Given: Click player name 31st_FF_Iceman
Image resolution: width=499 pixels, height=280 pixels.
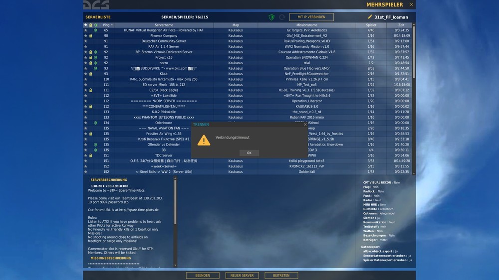Looking at the screenshot, I should (391, 17).
